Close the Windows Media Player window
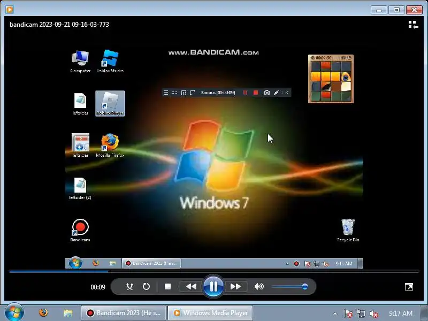428x321 pixels. [414, 10]
